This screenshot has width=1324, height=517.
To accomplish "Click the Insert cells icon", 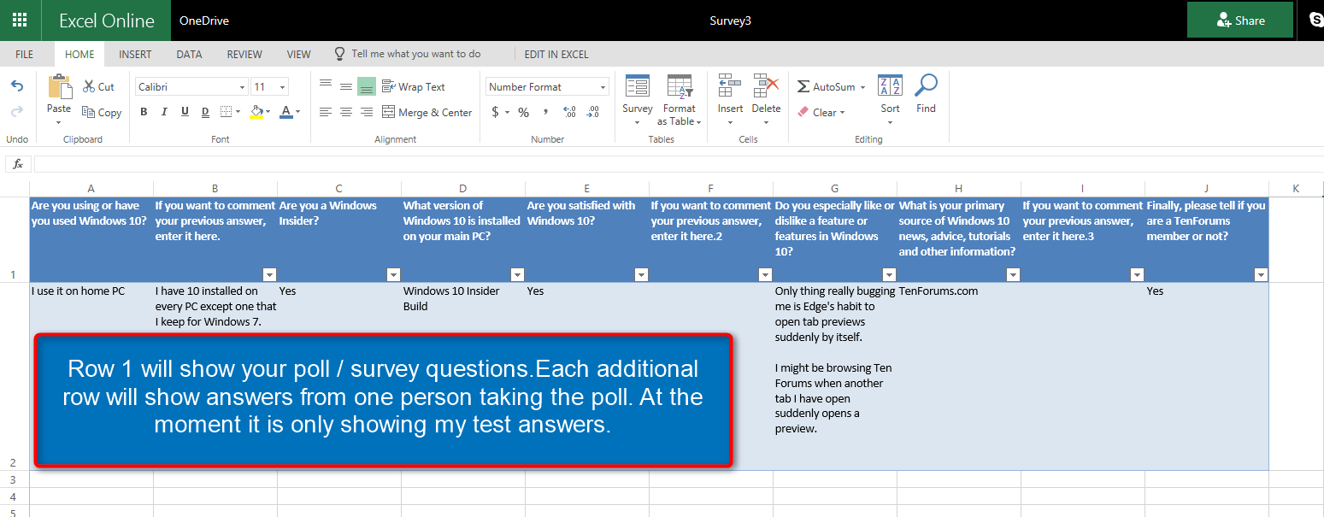I will point(730,86).
